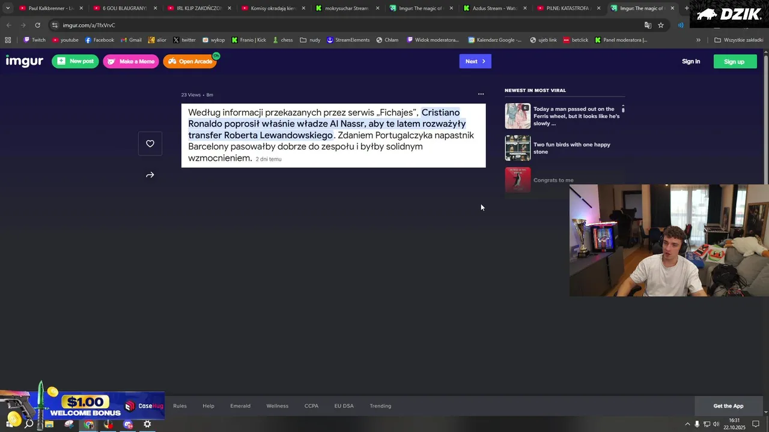
Task: Open Chrome from the taskbar
Action: click(x=89, y=424)
